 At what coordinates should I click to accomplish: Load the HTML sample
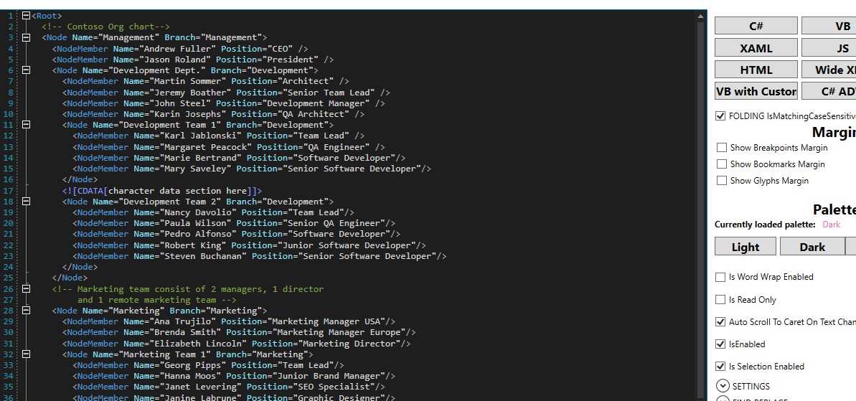(756, 70)
